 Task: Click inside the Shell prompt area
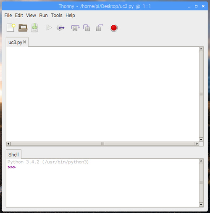[x=103, y=183]
